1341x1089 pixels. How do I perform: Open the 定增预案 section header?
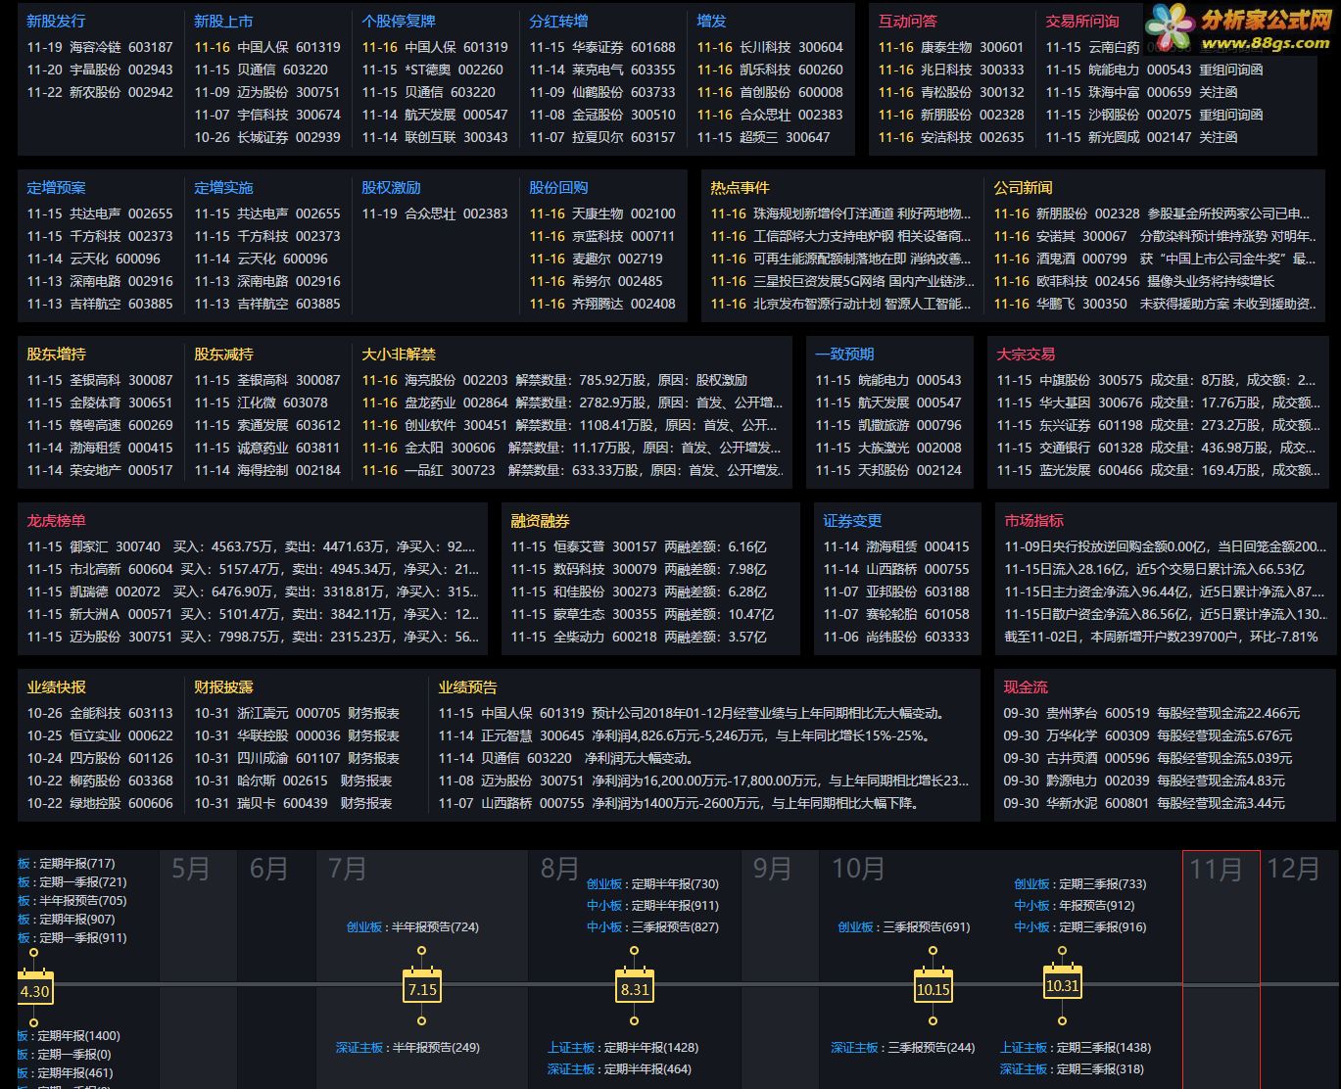[56, 187]
